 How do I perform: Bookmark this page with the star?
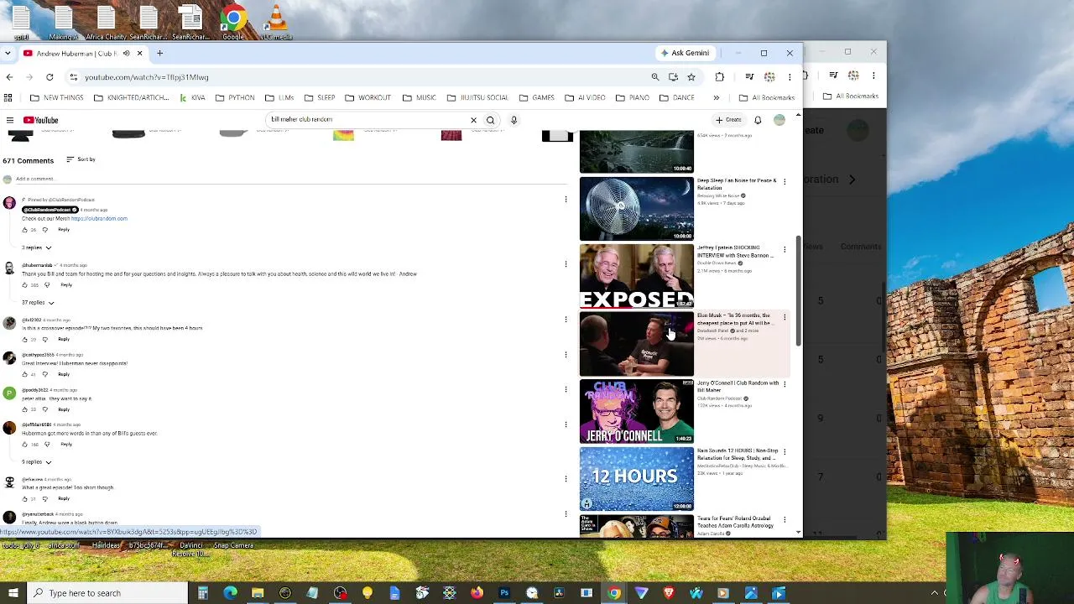[691, 77]
